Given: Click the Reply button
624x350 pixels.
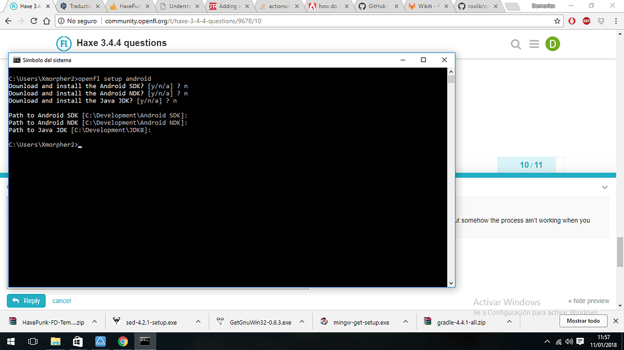Looking at the screenshot, I should tap(27, 301).
